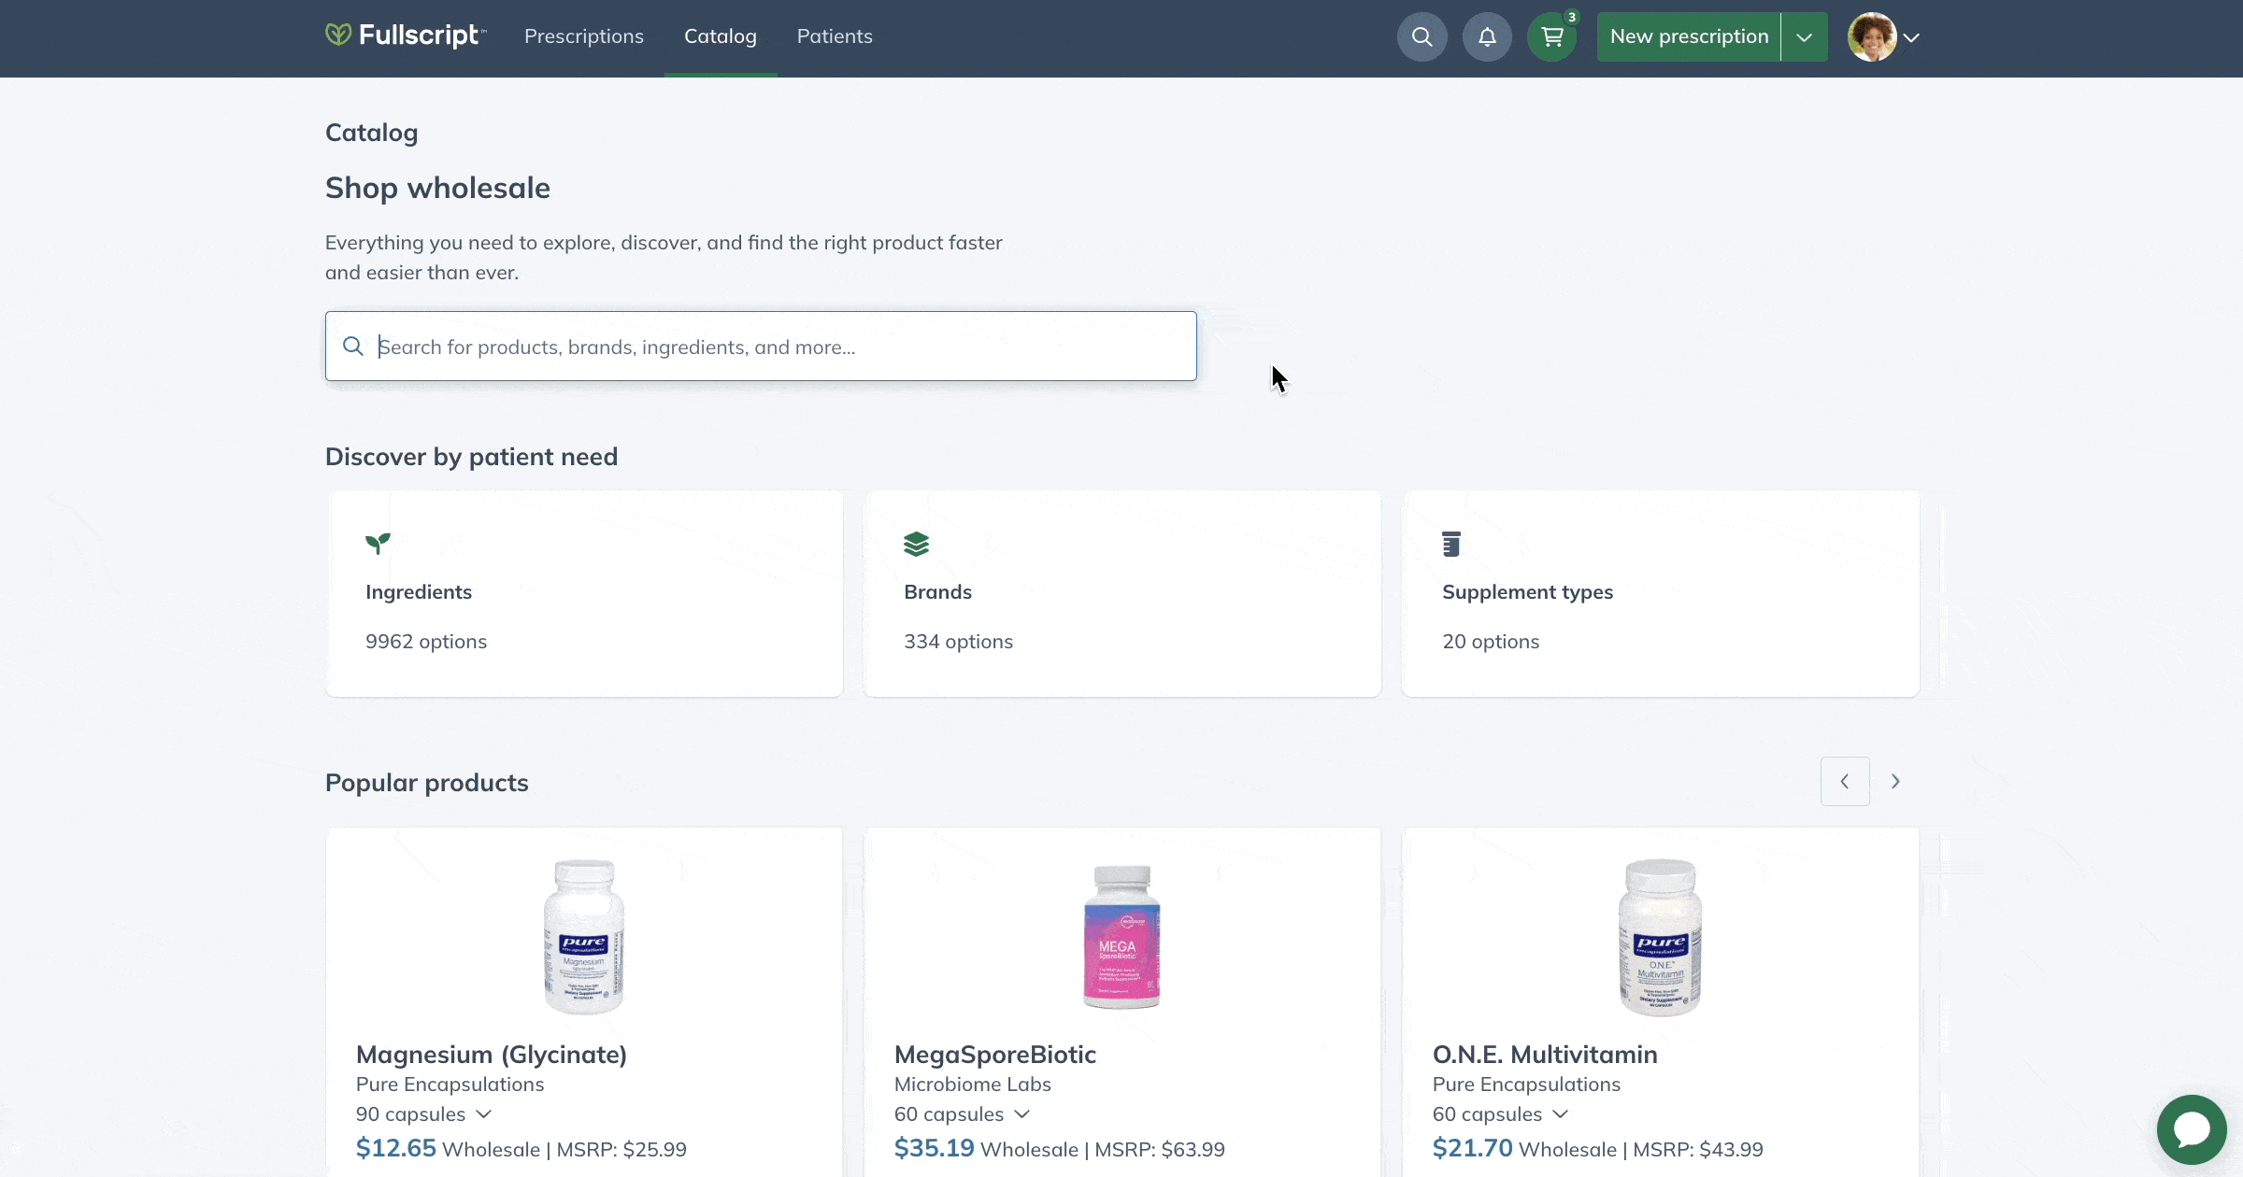Image resolution: width=2243 pixels, height=1177 pixels.
Task: Focus the product search field
Action: click(x=761, y=347)
